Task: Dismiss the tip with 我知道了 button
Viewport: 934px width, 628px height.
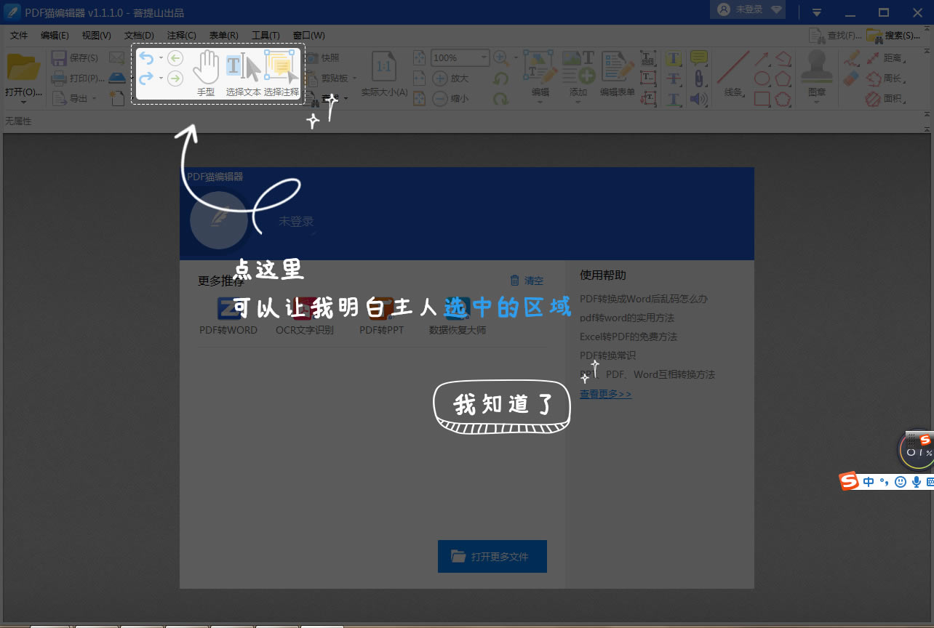Action: click(x=501, y=406)
